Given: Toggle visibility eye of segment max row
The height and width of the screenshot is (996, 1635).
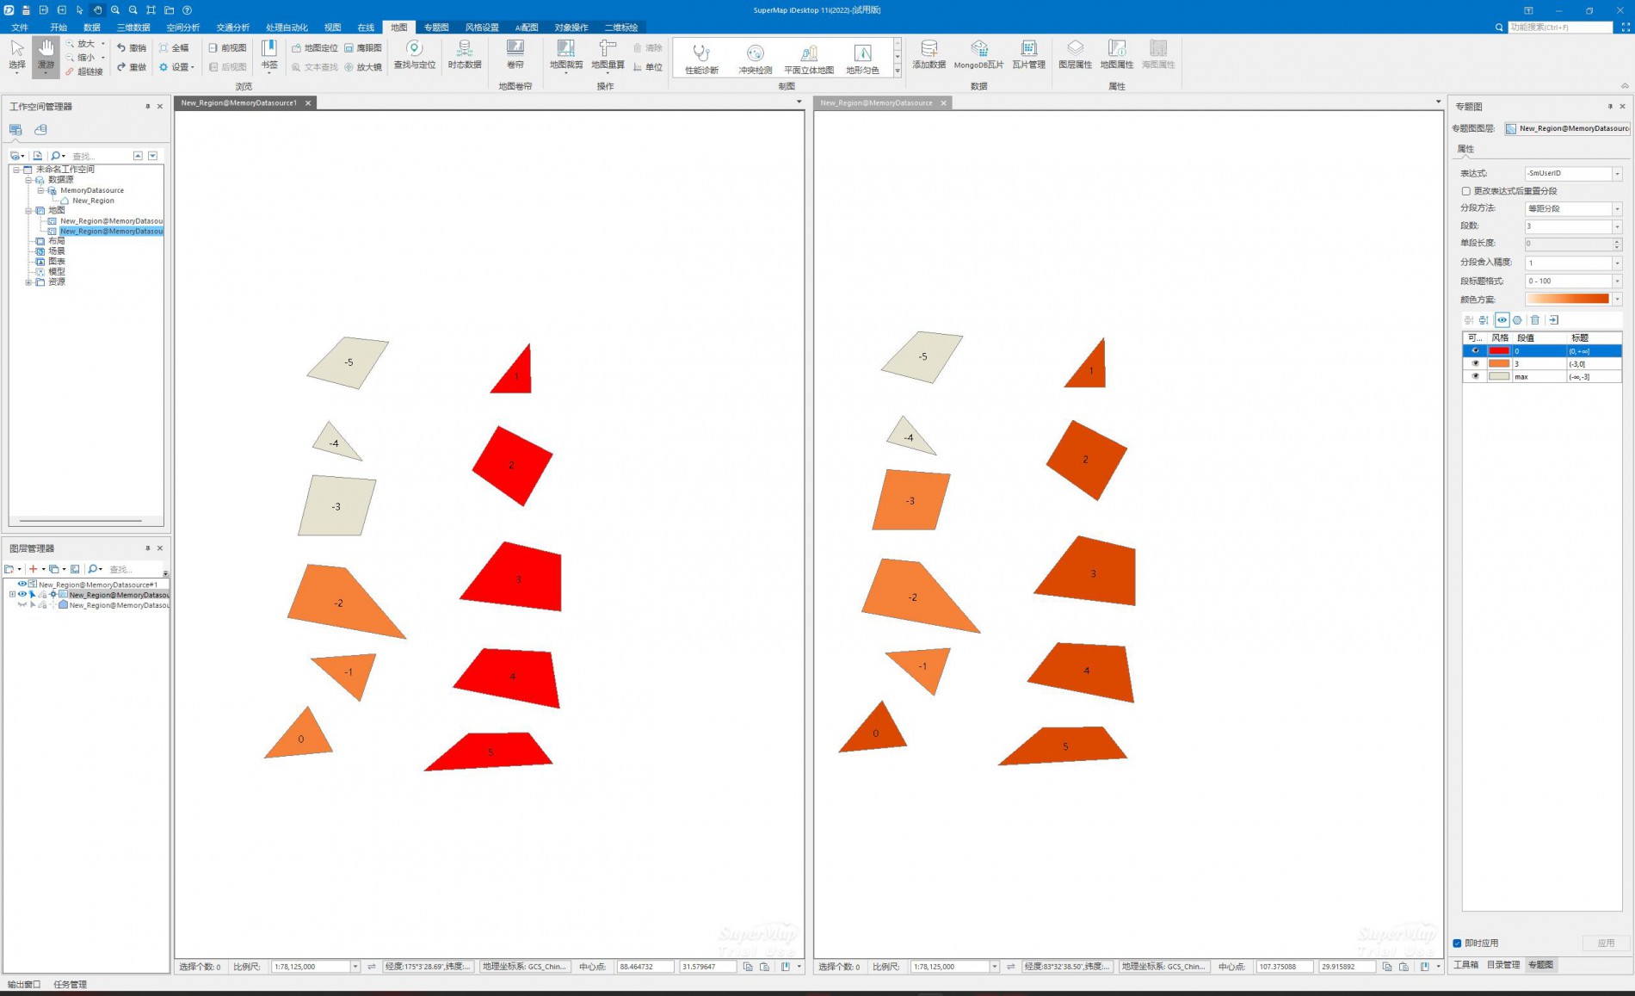Looking at the screenshot, I should (1476, 376).
